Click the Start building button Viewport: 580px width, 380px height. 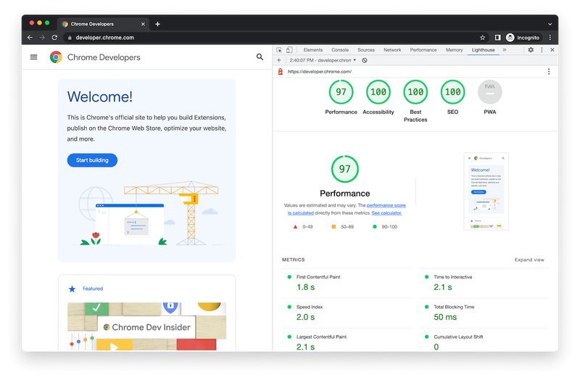click(x=92, y=160)
